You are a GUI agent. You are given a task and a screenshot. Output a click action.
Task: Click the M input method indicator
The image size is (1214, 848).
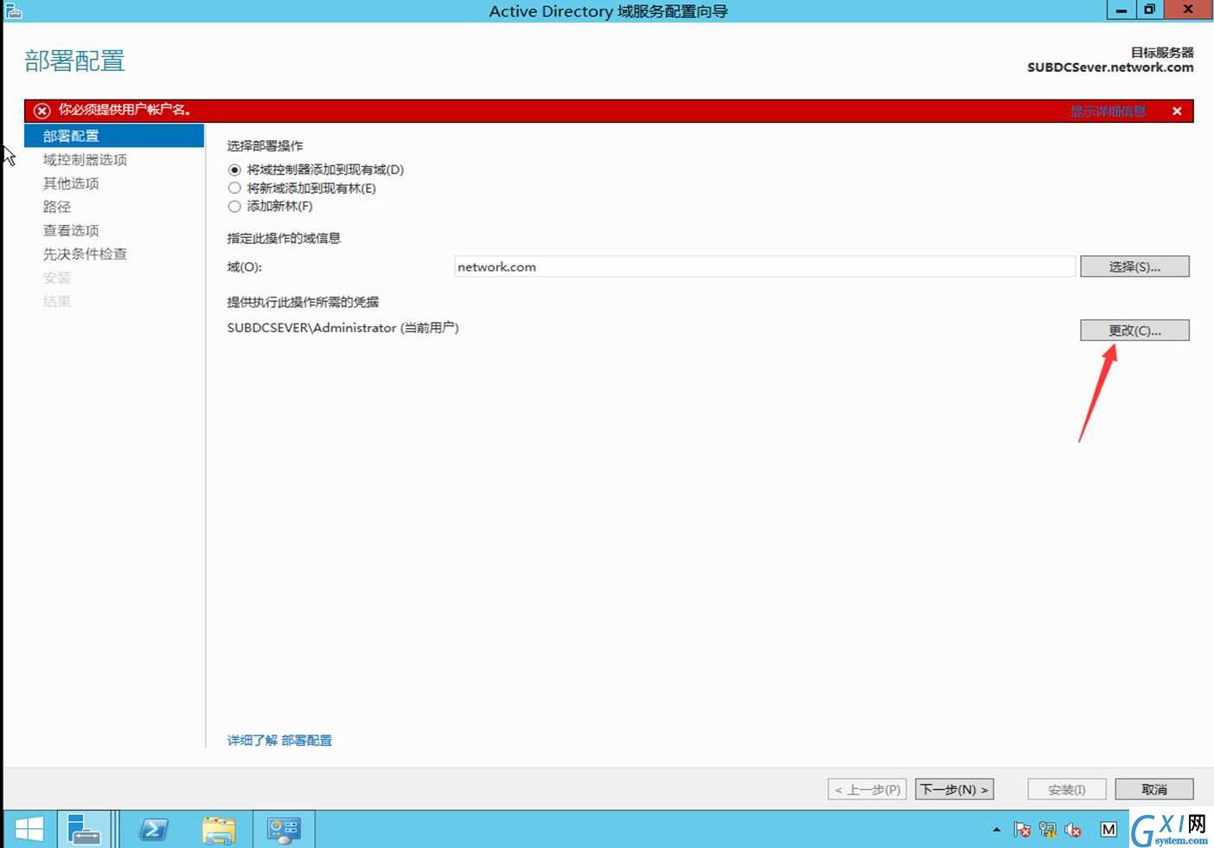(1109, 830)
